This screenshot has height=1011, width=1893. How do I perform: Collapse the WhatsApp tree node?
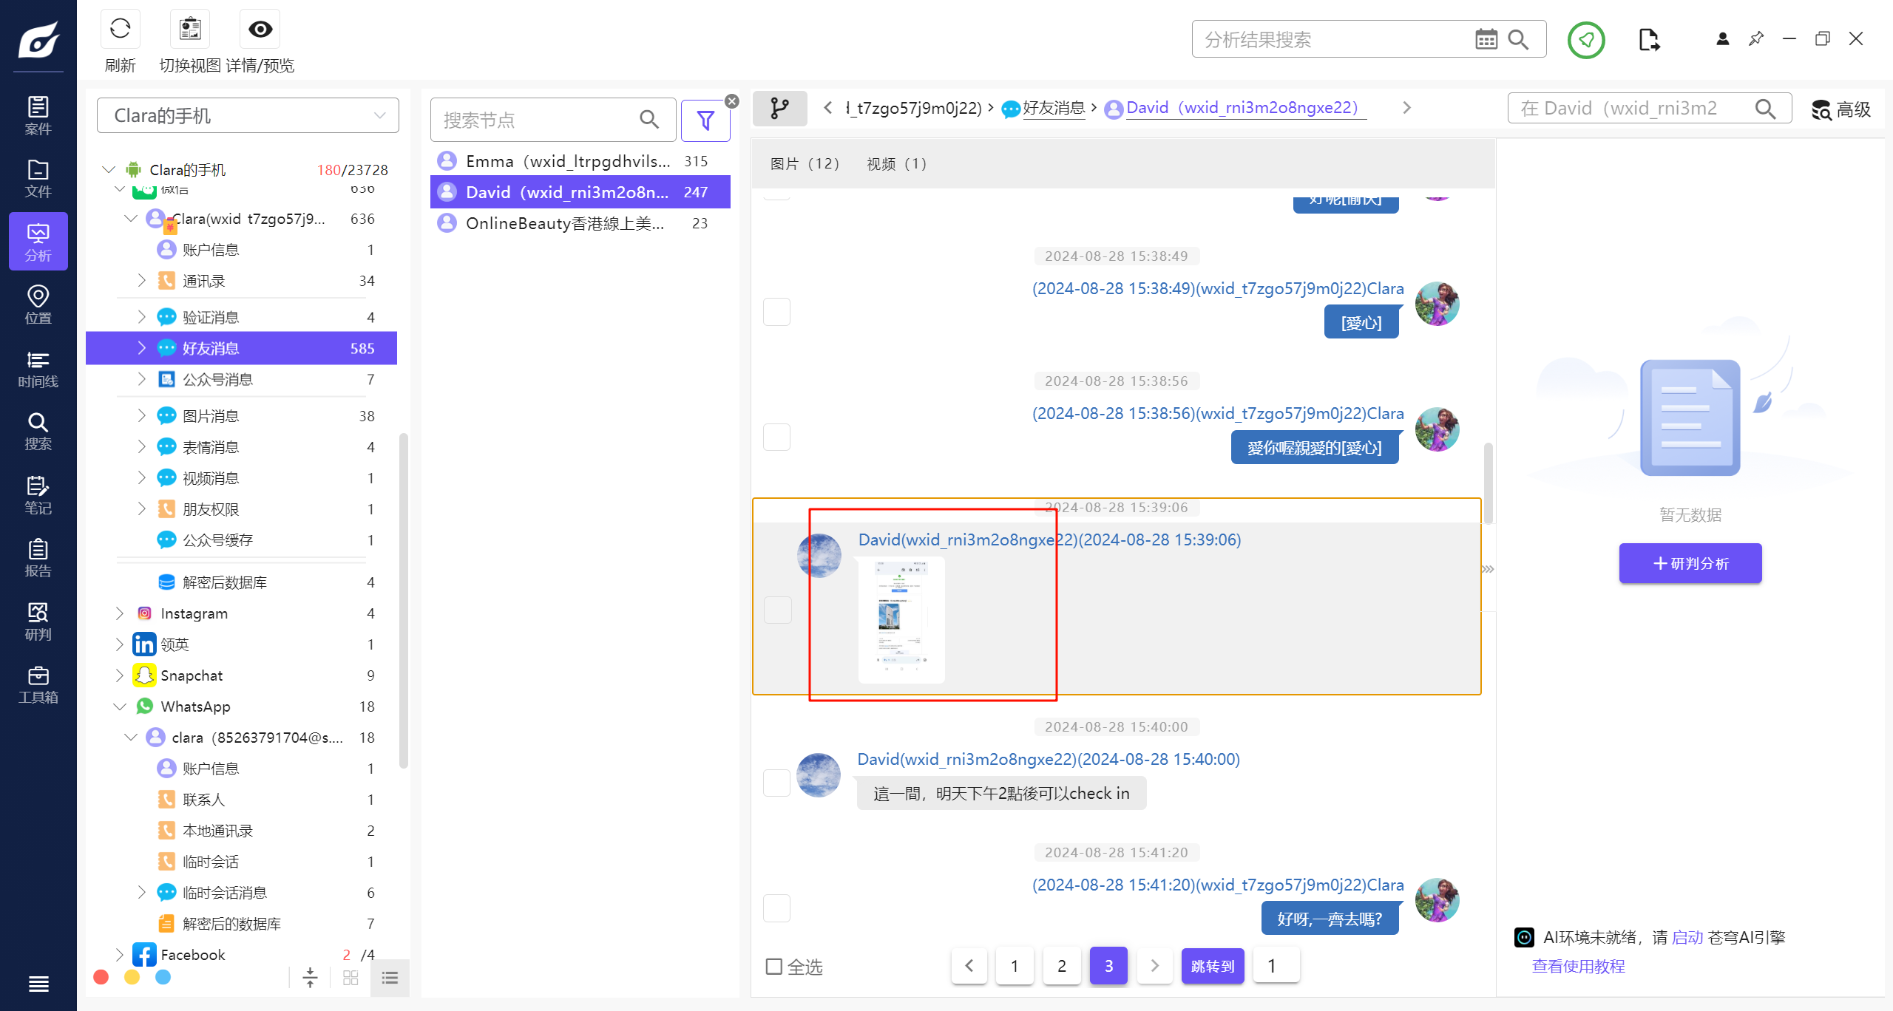[x=120, y=707]
